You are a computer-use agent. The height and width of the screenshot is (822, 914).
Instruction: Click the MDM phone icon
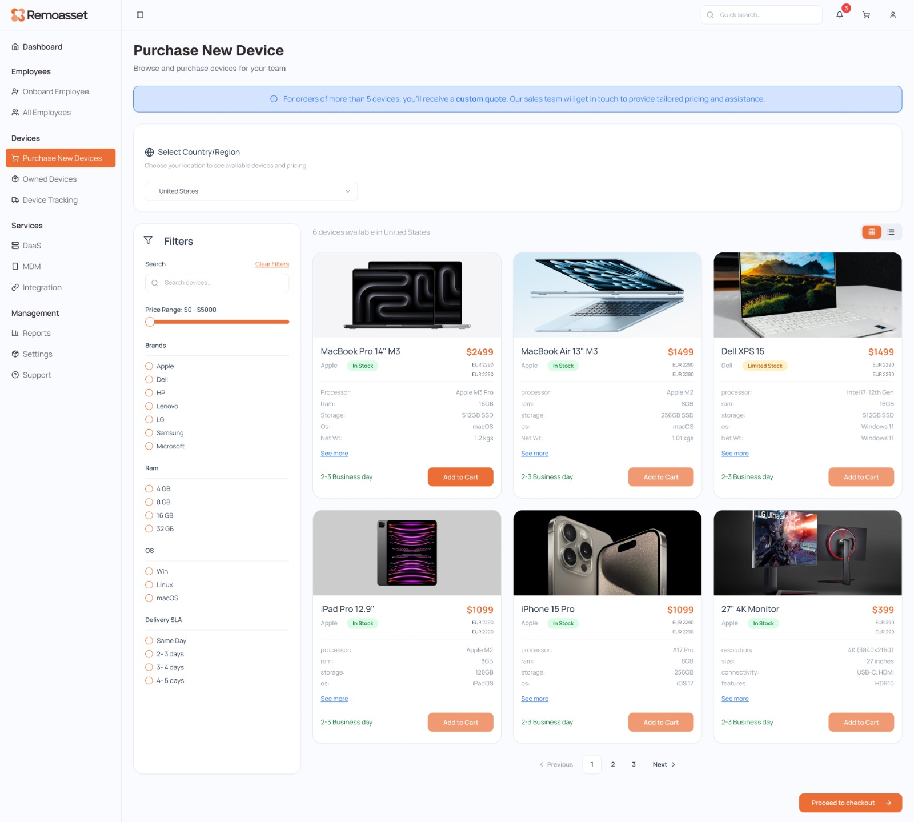(x=15, y=266)
